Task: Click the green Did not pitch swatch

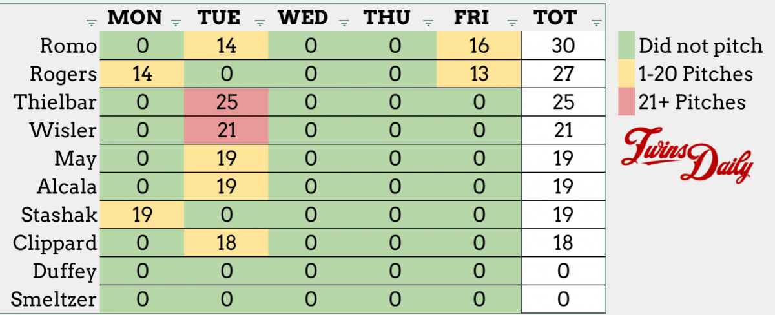Action: pyautogui.click(x=626, y=46)
